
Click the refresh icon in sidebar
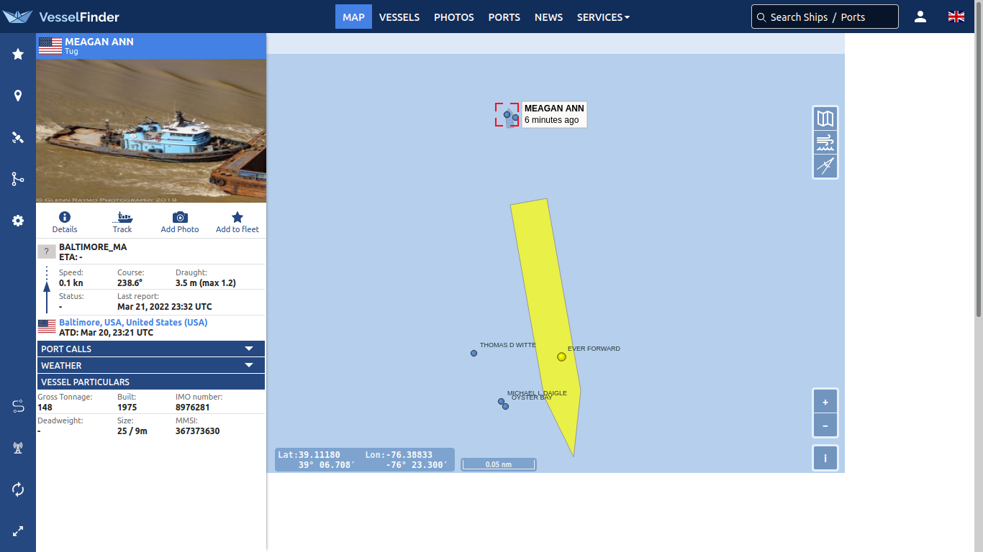tap(18, 489)
